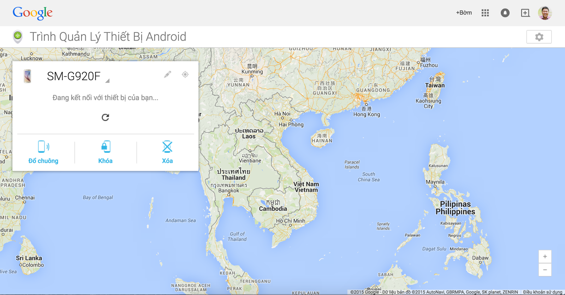
Task: Click the Bay of Bengal label
Action: coord(98,198)
